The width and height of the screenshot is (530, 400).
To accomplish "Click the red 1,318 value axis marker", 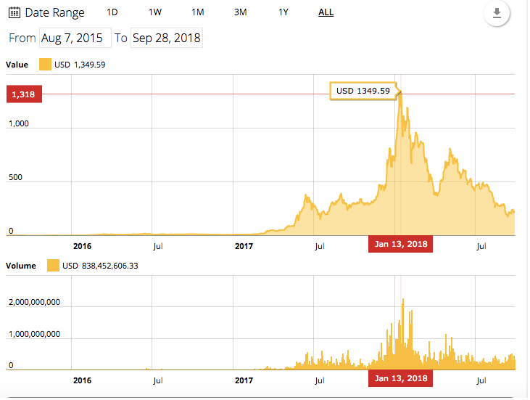I will tap(25, 94).
